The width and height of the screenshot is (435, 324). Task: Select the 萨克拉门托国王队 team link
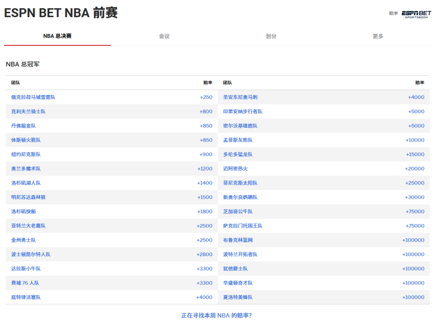243,226
